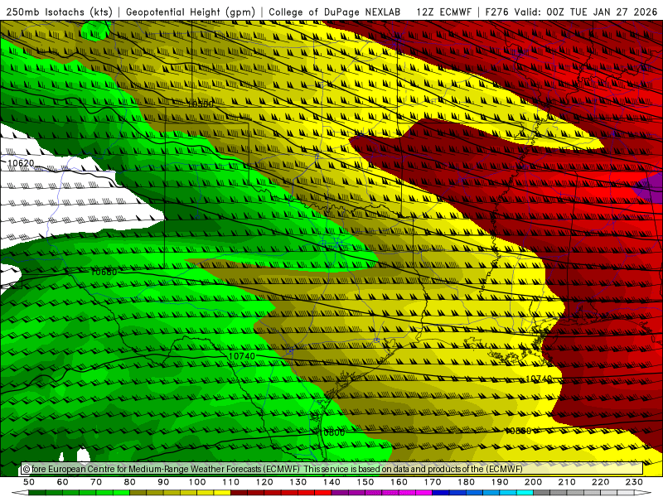Click the 160 value on the color scale
Image resolution: width=663 pixels, height=497 pixels.
399,482
